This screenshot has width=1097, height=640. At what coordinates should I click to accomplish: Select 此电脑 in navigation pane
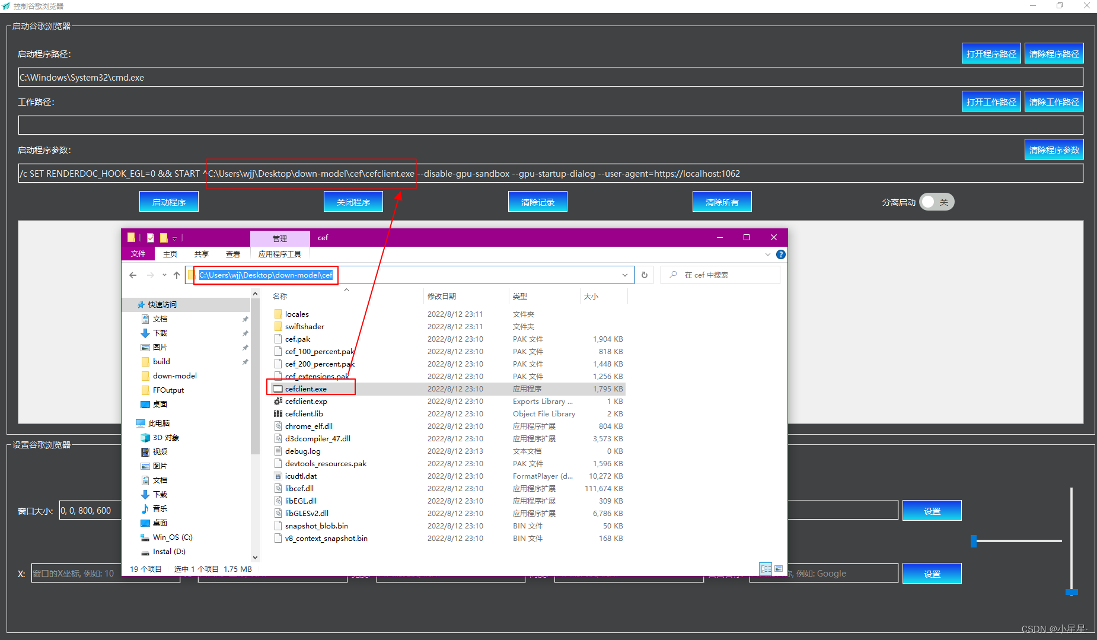pyautogui.click(x=158, y=423)
